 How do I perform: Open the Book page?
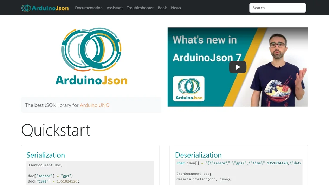162,8
